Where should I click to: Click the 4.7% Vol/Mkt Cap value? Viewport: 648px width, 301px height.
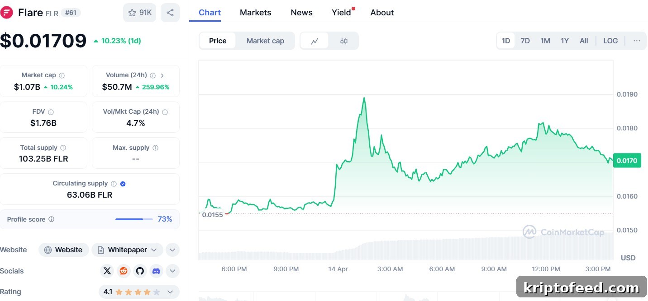point(136,123)
